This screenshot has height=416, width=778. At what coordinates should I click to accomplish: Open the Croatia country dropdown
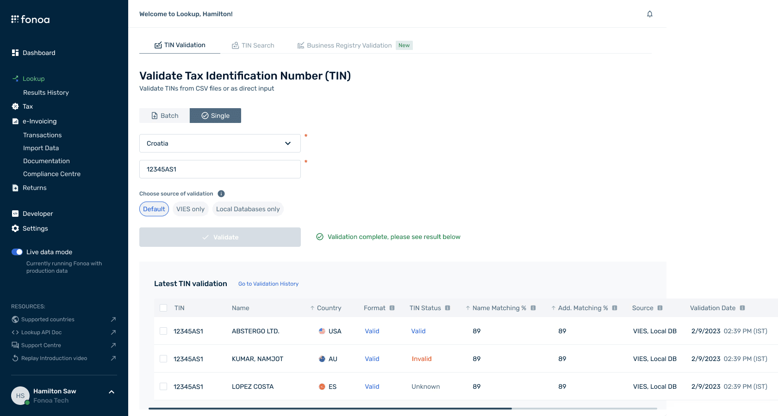[x=220, y=143]
